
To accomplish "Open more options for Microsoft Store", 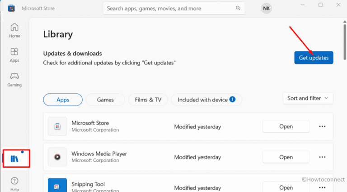I will [322, 127].
